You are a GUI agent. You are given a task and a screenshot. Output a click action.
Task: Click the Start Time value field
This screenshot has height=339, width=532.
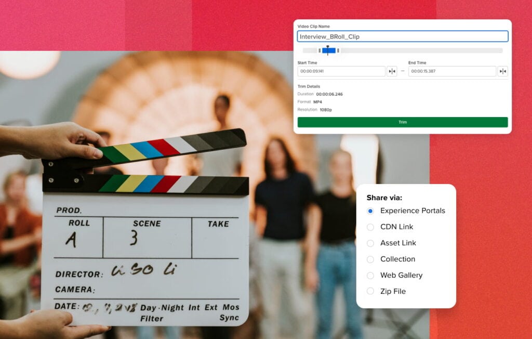tap(340, 71)
